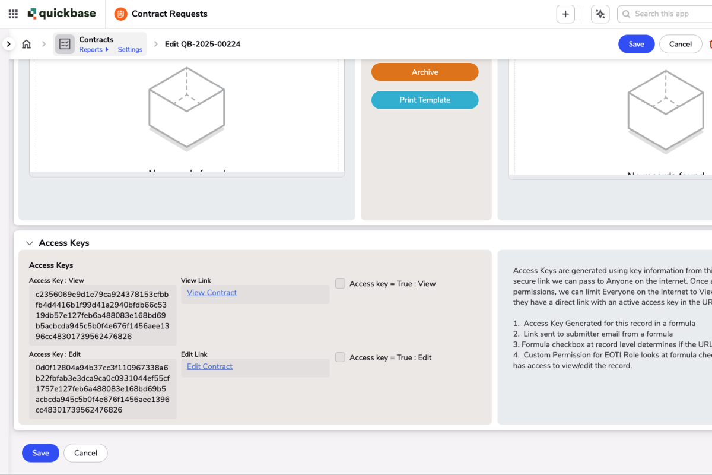
Task: Open the Home breadcrumb icon
Action: [x=26, y=43]
